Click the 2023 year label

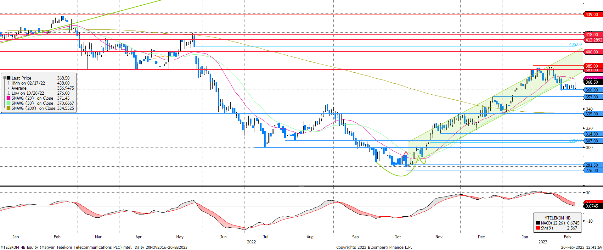coord(543,242)
